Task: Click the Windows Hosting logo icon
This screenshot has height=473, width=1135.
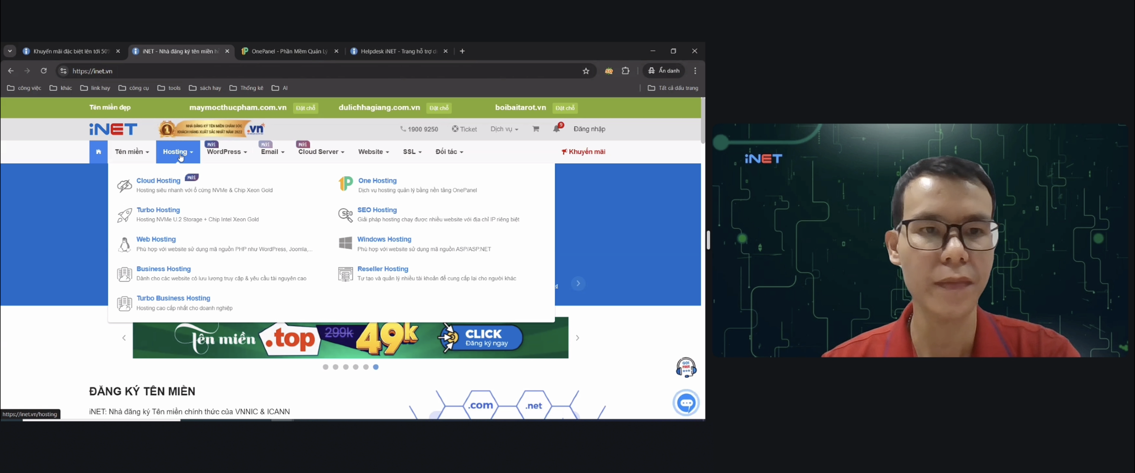Action: pos(346,243)
